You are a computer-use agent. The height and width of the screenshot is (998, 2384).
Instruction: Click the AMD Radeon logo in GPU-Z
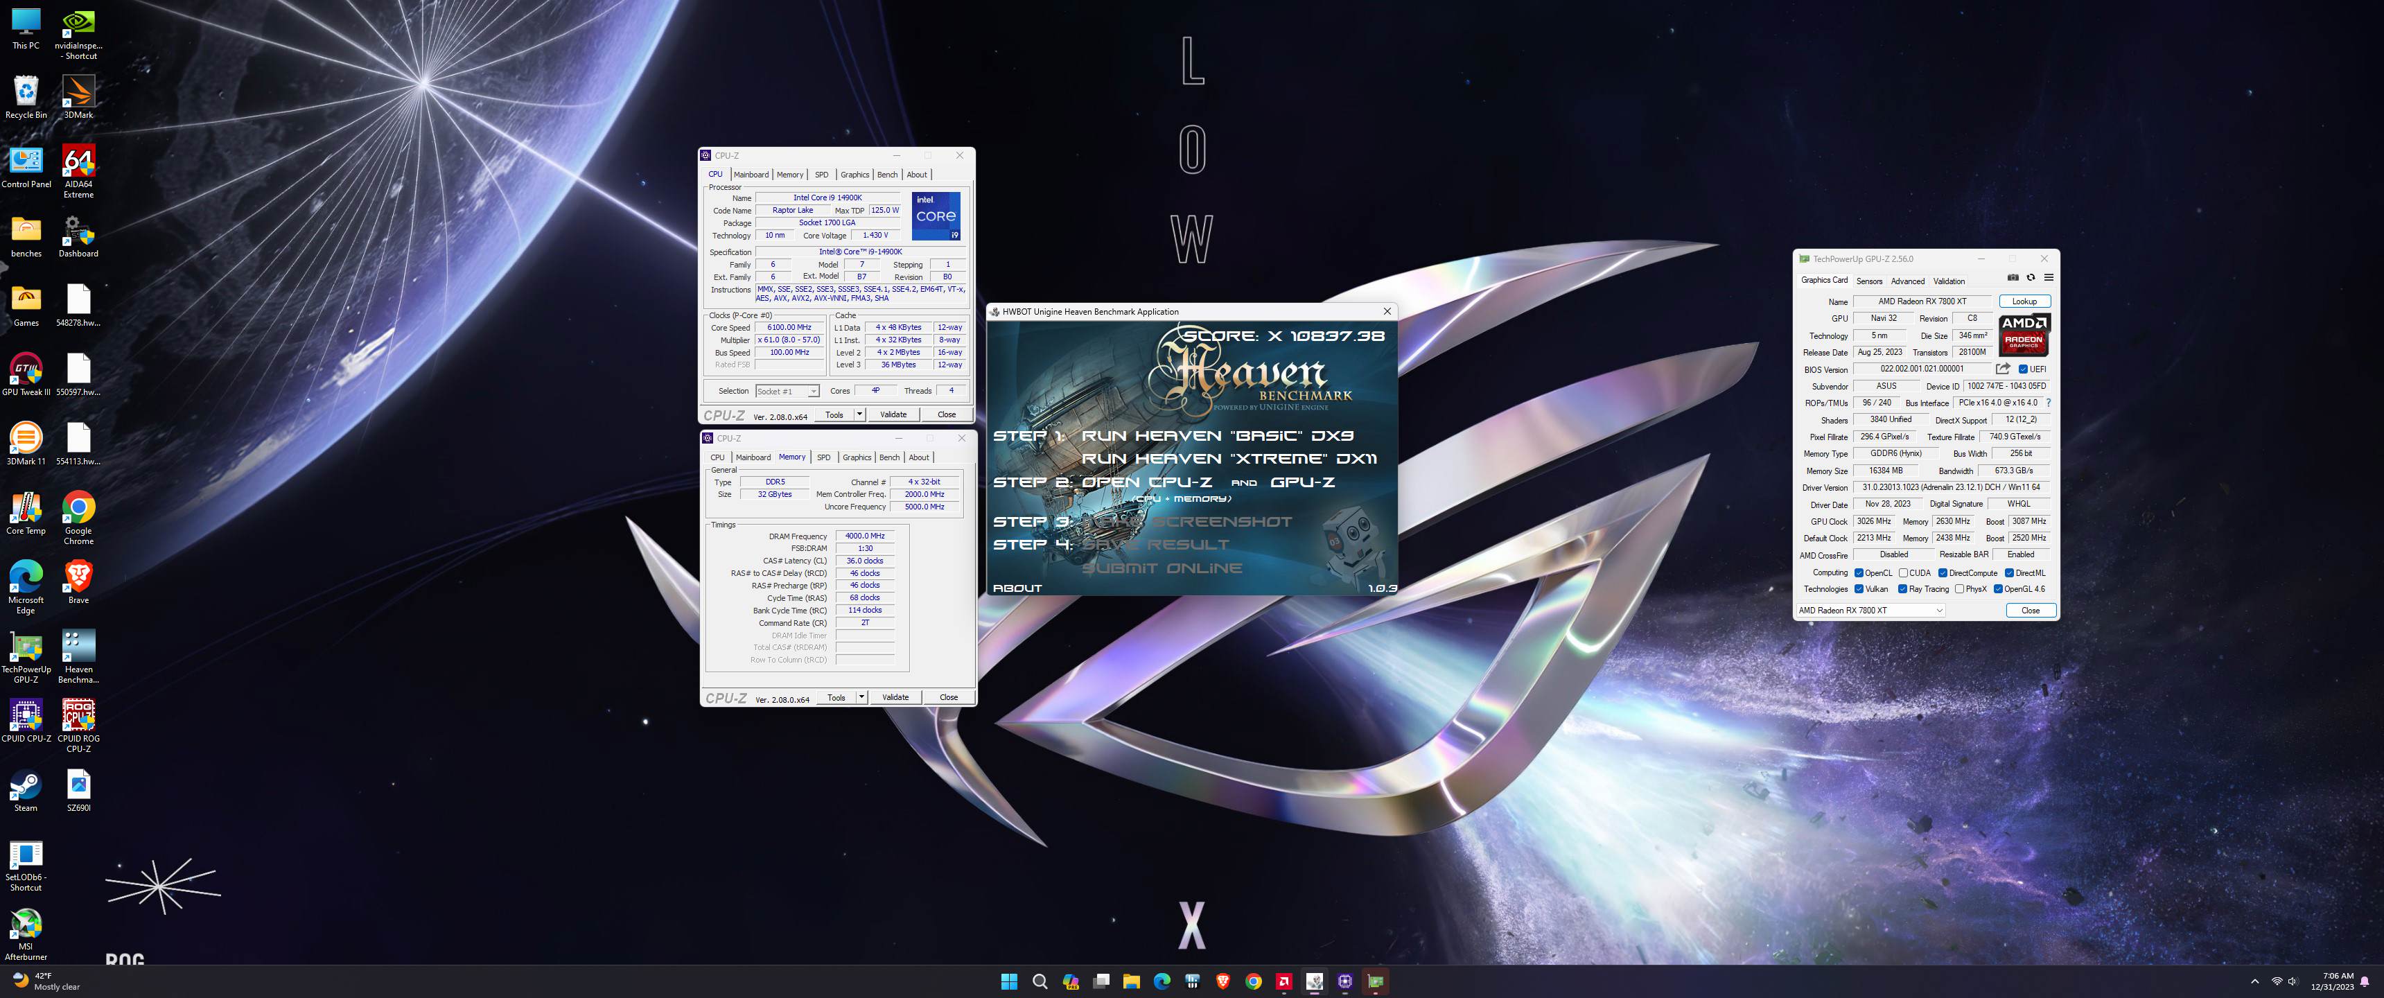2025,334
